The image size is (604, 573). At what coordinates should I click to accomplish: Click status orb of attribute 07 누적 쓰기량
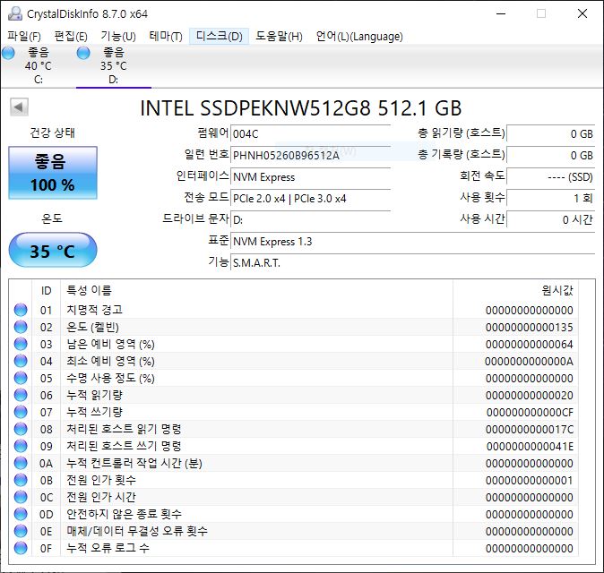pos(21,412)
